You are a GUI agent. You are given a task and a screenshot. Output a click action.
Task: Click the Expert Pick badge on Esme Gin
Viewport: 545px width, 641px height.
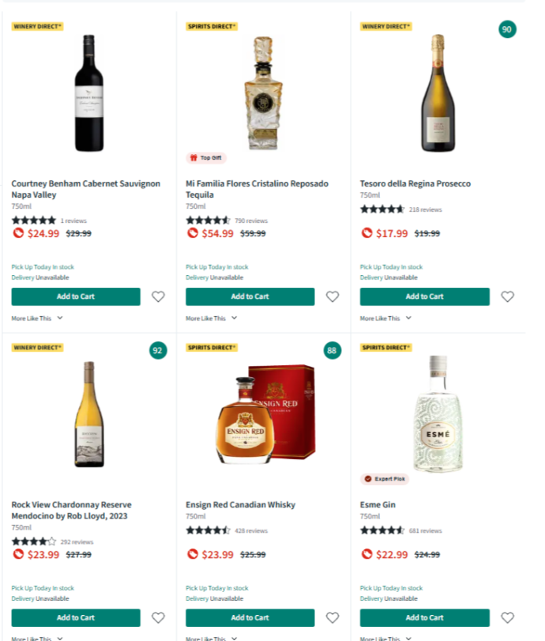tap(383, 479)
